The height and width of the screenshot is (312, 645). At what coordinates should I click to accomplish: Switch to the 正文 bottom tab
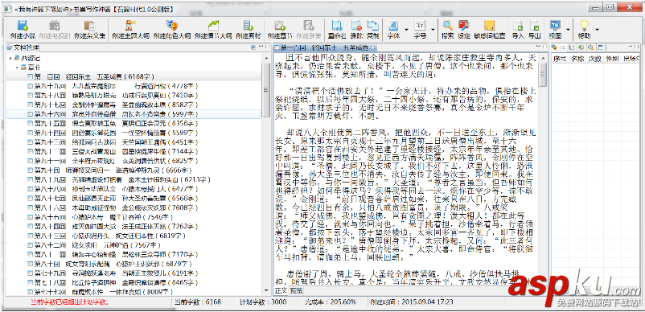point(281,290)
